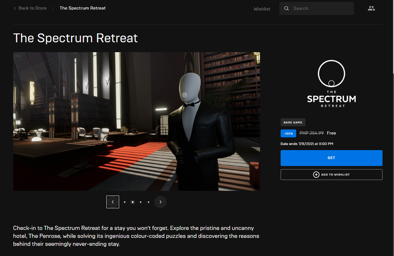Activate the first carousel dot

(x=125, y=202)
